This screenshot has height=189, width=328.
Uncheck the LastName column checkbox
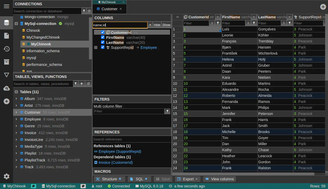point(102,42)
